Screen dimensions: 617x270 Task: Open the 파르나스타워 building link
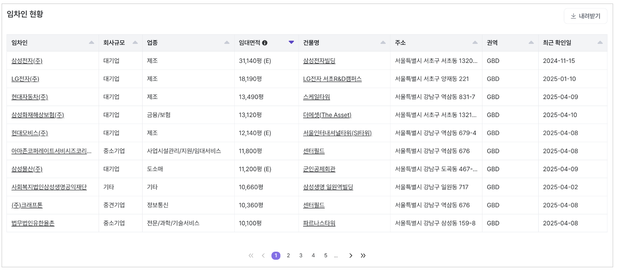click(x=319, y=223)
